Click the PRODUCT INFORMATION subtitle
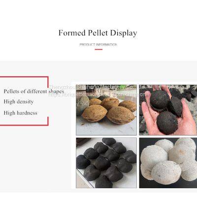Viewport: 197px width, 197px height. pos(98,45)
